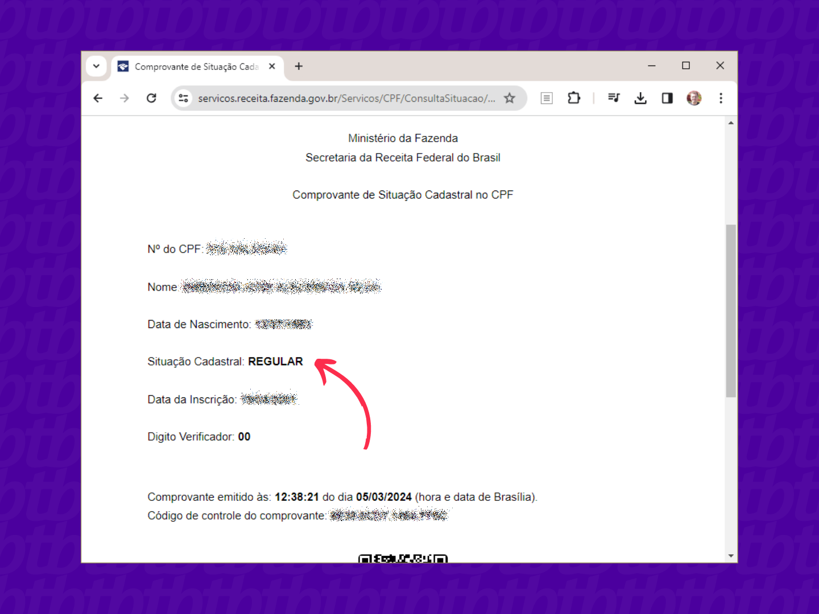819x614 pixels.
Task: Open the Downloads list
Action: [x=640, y=98]
